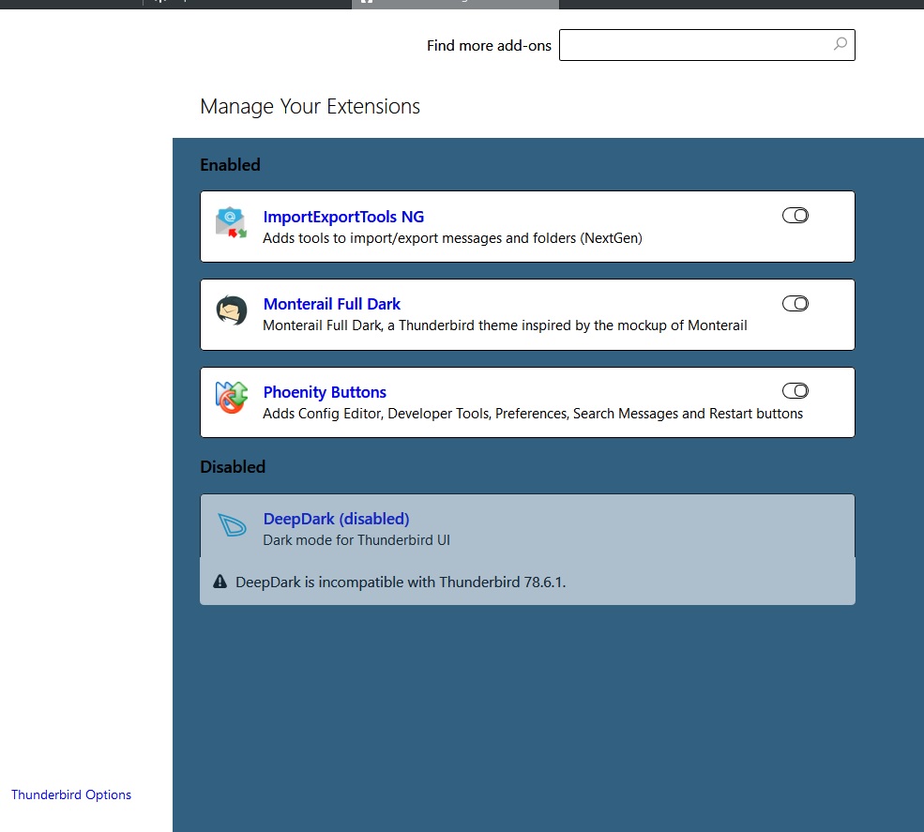This screenshot has width=924, height=832.
Task: Open Thunderbird Options link
Action: coord(71,794)
